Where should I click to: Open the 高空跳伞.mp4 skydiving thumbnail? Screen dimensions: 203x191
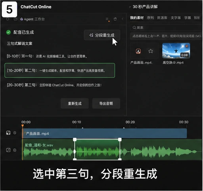pos(176,50)
